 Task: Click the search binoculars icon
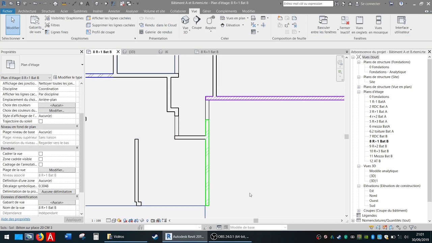(x=337, y=4)
